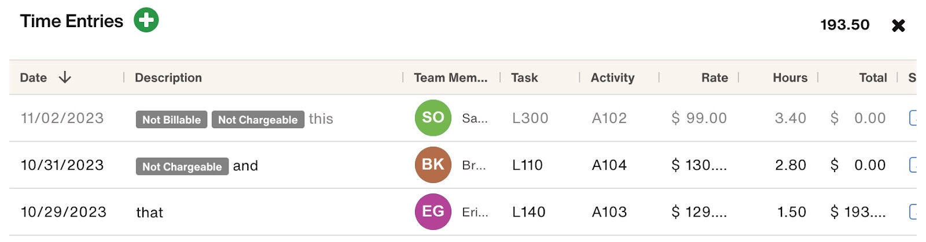The height and width of the screenshot is (242, 926).
Task: Click the Activity column header
Action: pos(612,77)
